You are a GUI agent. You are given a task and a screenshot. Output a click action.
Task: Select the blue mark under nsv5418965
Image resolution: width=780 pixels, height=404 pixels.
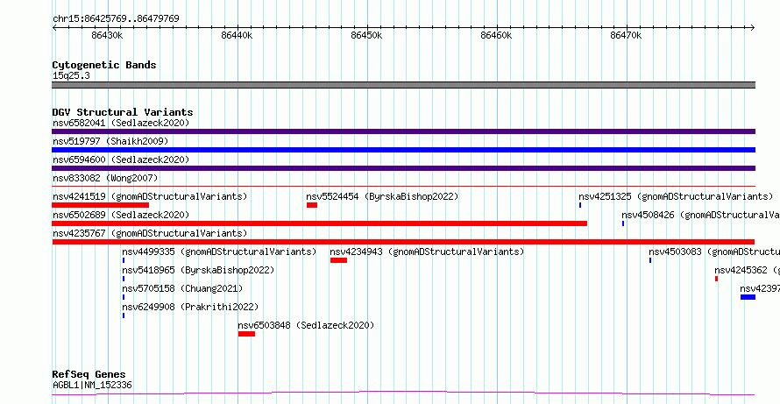click(x=124, y=279)
